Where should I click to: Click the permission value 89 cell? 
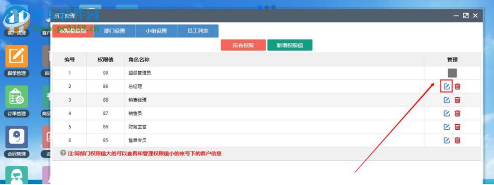pyautogui.click(x=106, y=86)
